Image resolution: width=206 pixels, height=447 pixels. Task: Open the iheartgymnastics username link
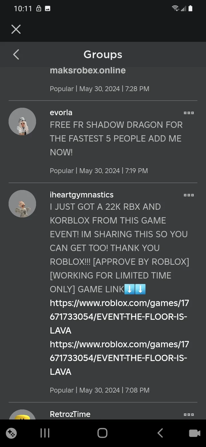point(82,195)
